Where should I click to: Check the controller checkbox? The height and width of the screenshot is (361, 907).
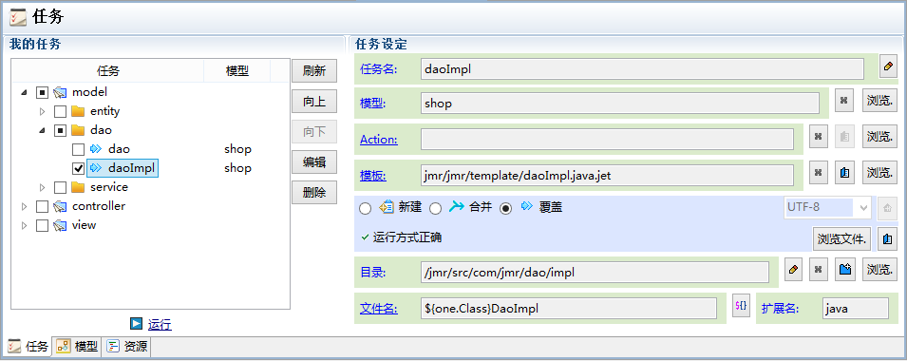(42, 206)
